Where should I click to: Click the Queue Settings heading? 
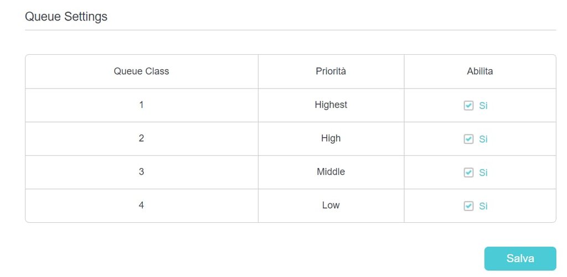coord(66,17)
